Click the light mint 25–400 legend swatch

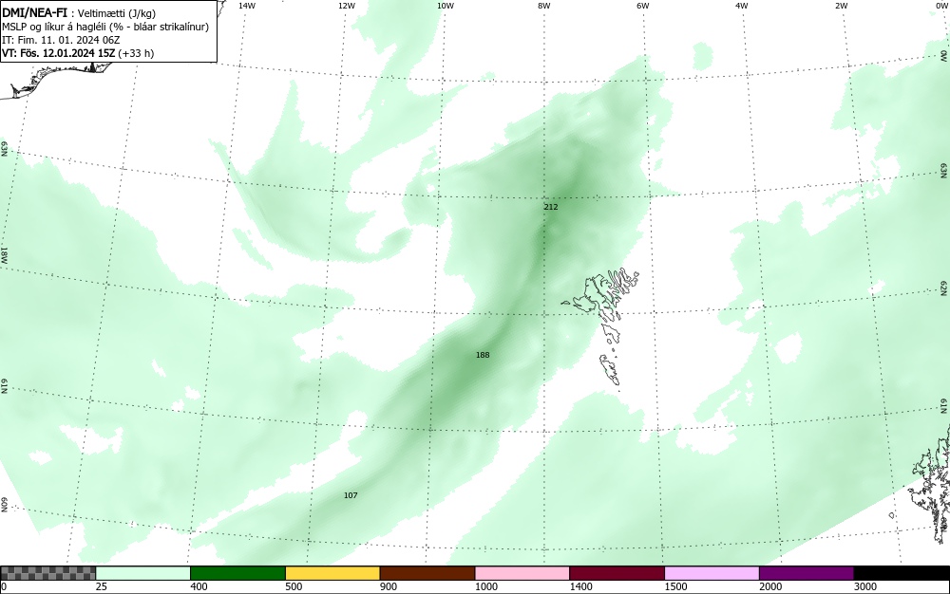143,573
